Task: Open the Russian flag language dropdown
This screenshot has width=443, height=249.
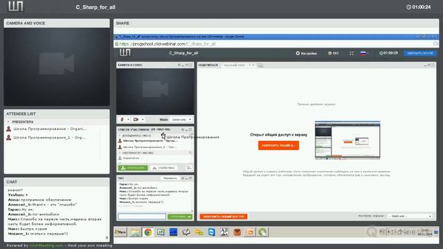Action: (365, 53)
